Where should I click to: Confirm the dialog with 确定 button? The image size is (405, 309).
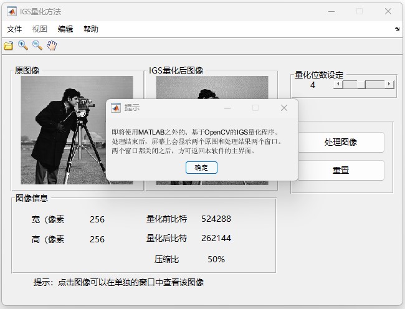tap(201, 168)
